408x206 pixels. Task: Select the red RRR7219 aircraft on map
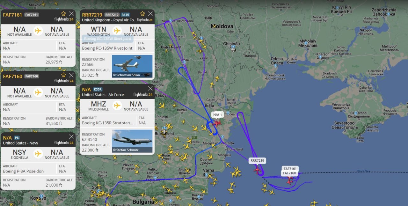coord(257,170)
